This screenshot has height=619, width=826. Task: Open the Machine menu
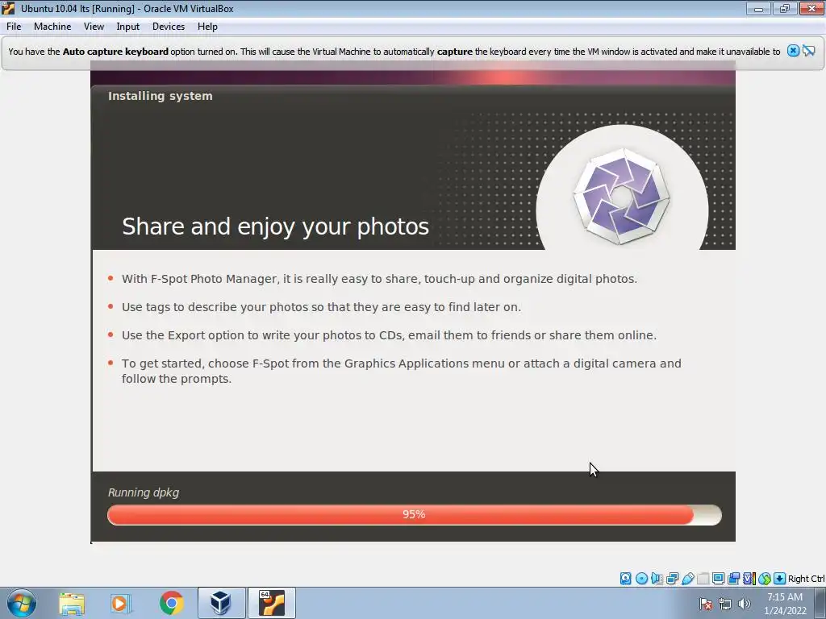click(52, 27)
